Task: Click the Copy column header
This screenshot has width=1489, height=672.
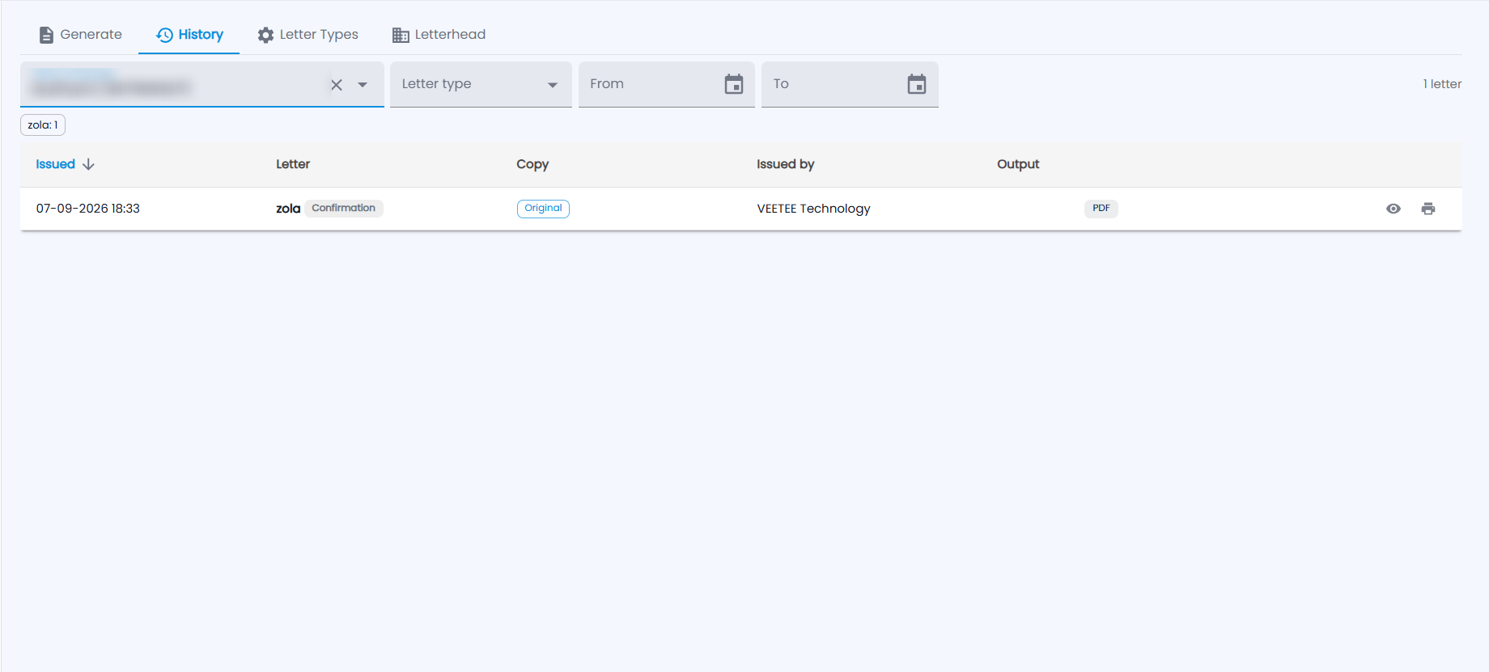Action: tap(532, 164)
